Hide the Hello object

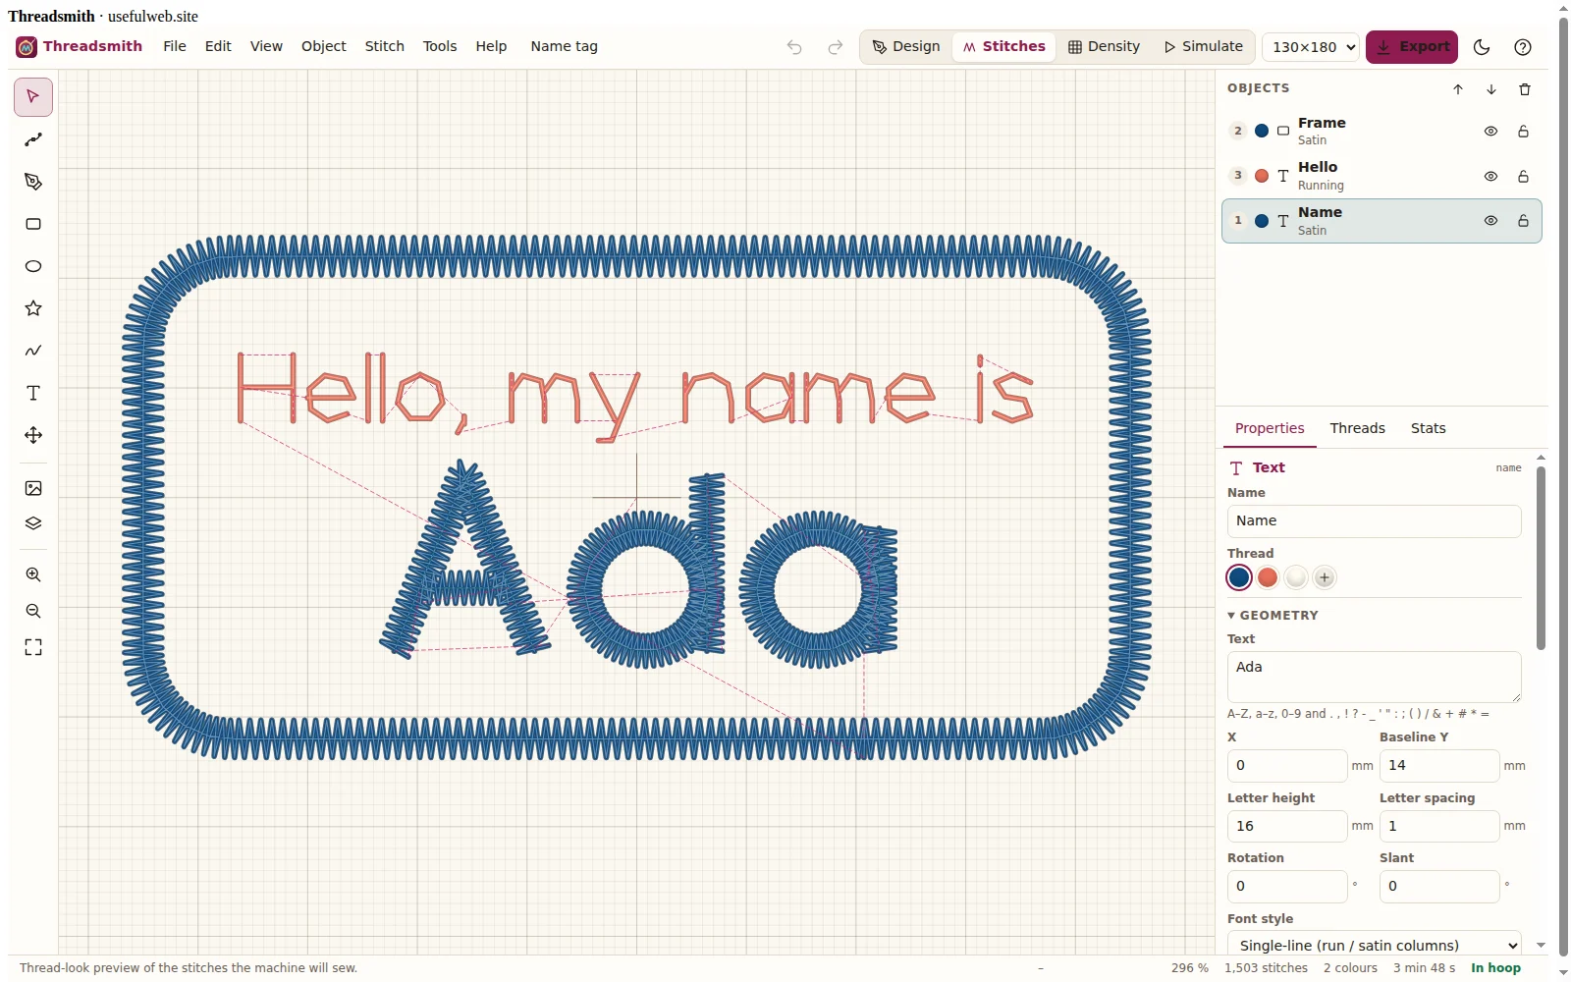click(x=1490, y=177)
